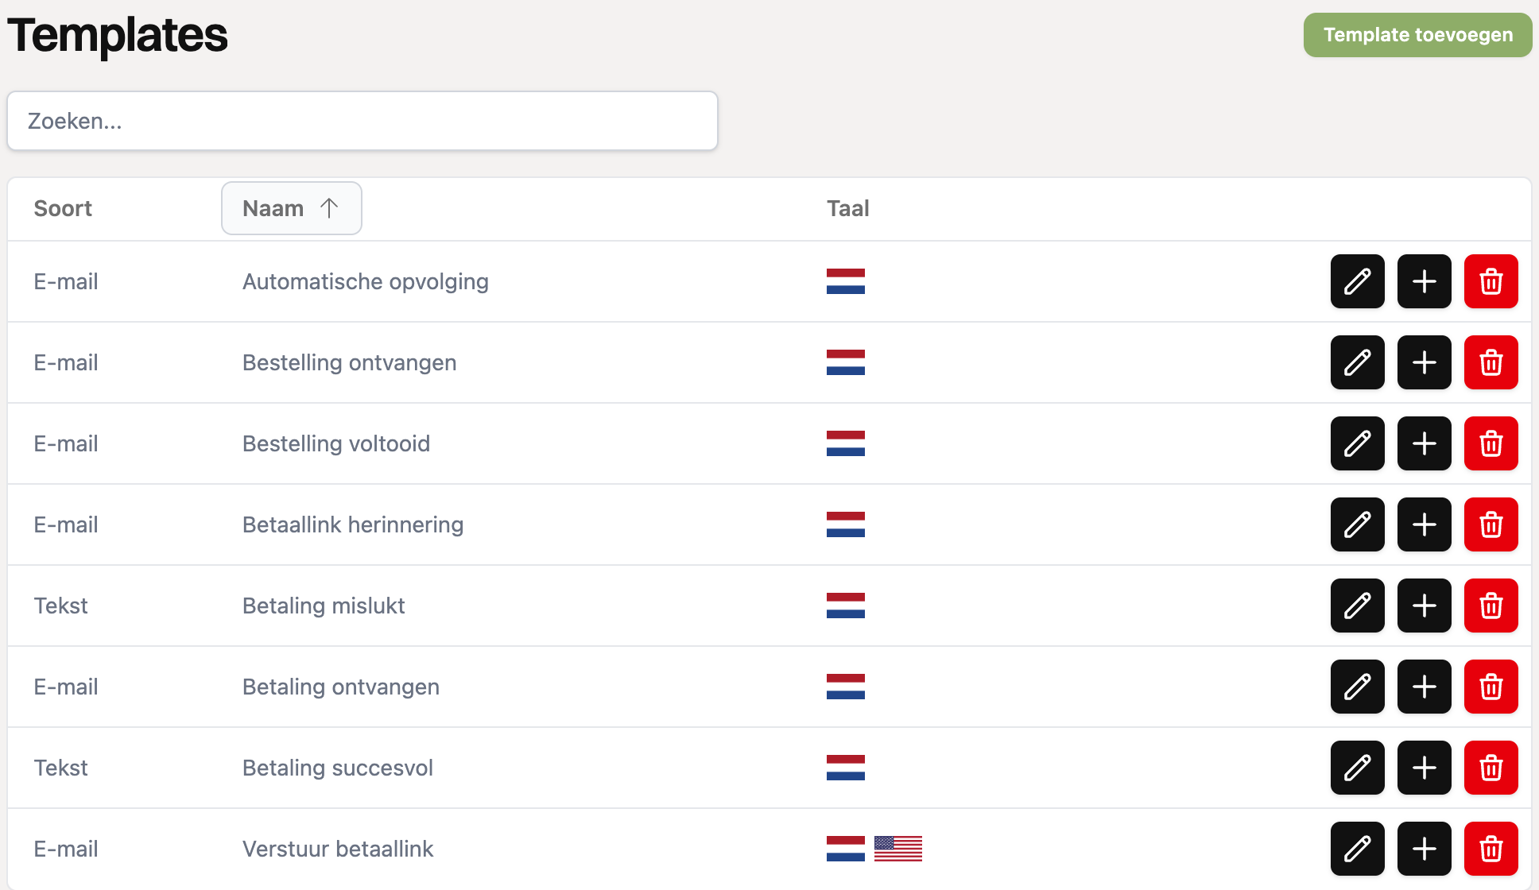Click the Dutch flag for Betaling succesvol
1539x890 pixels.
tap(846, 768)
